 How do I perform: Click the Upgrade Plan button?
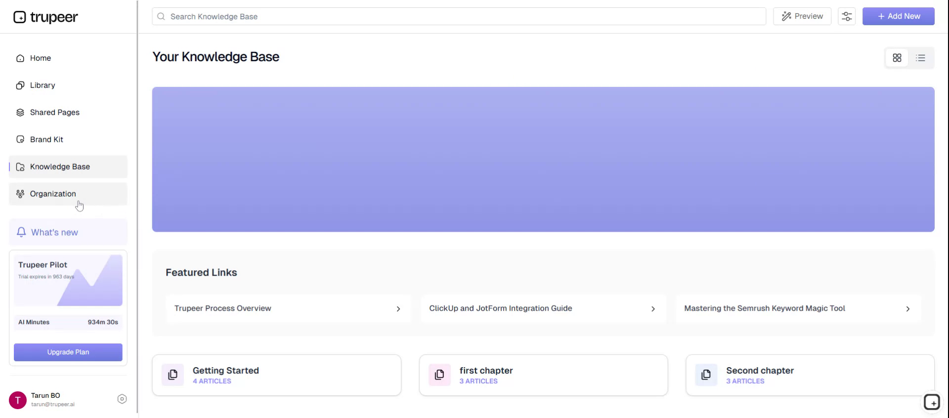68,352
